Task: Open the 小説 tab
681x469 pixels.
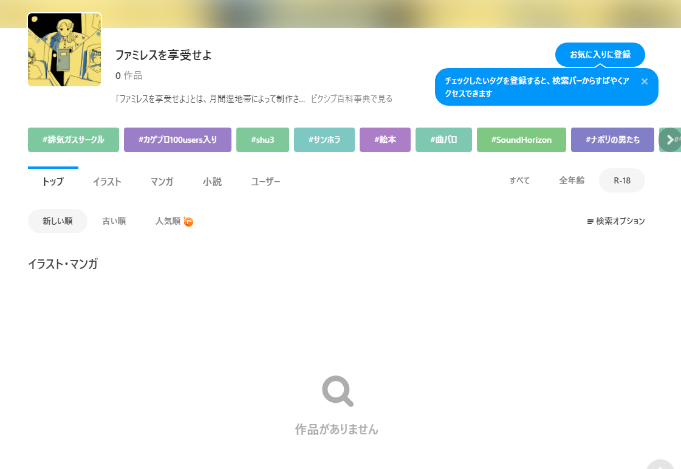Action: (212, 182)
